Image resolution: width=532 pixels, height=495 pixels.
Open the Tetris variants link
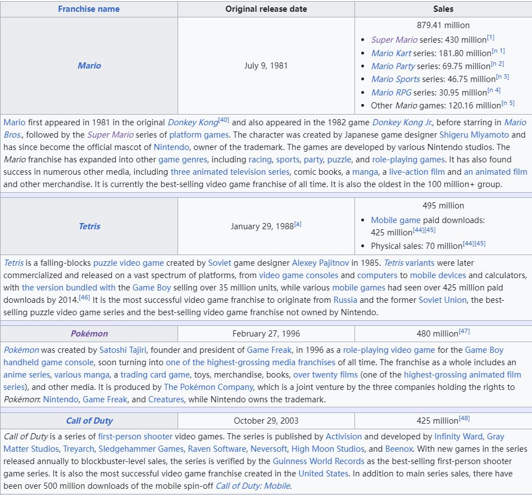[409, 263]
